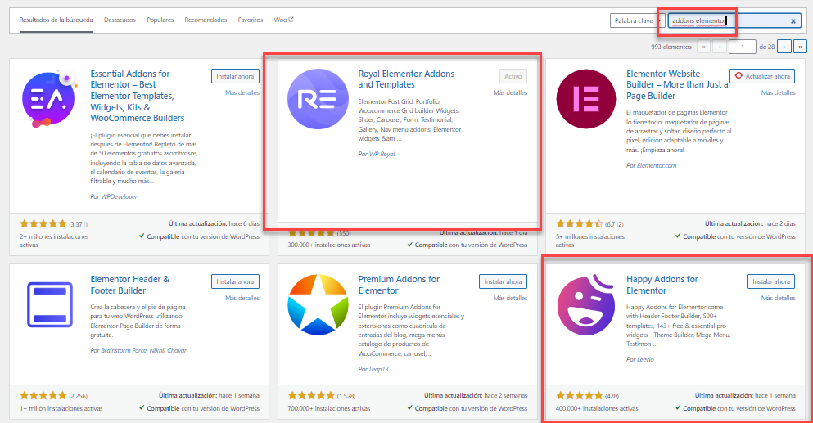
Task: Switch to Resultados de la búsqueda tab
Action: point(56,20)
